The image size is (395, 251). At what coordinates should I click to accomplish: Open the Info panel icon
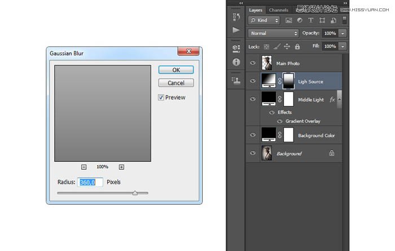(x=235, y=61)
